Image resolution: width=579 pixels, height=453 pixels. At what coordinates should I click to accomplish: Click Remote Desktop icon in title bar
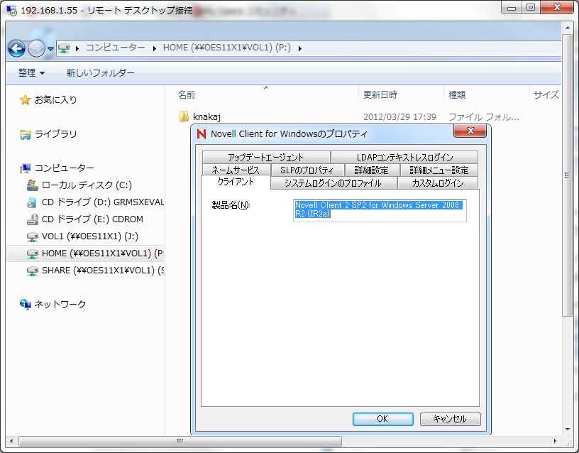click(x=12, y=11)
